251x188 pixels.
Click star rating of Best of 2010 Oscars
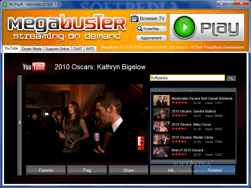[179, 154]
